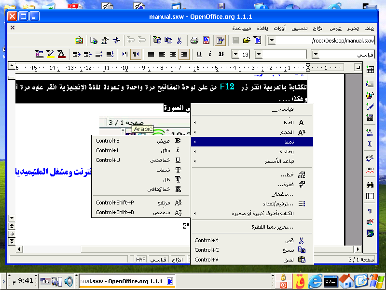Click the ادراج insert mode status field
The image size is (386, 290).
(177, 260)
